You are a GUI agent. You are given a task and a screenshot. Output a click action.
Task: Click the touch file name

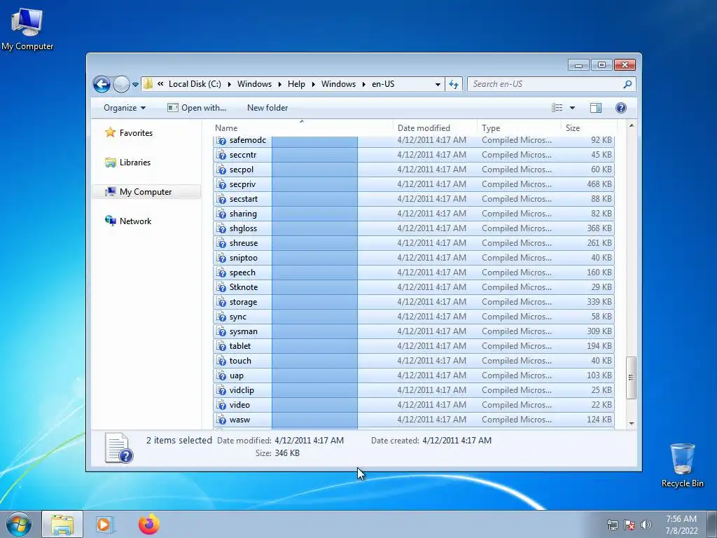[x=241, y=361]
